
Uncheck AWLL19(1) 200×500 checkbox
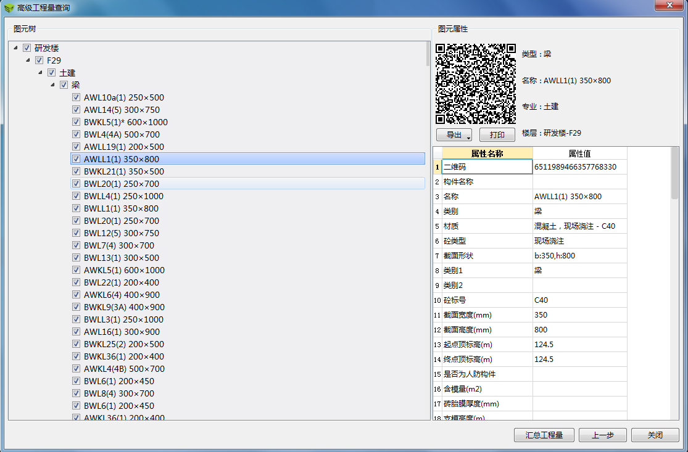pos(76,146)
